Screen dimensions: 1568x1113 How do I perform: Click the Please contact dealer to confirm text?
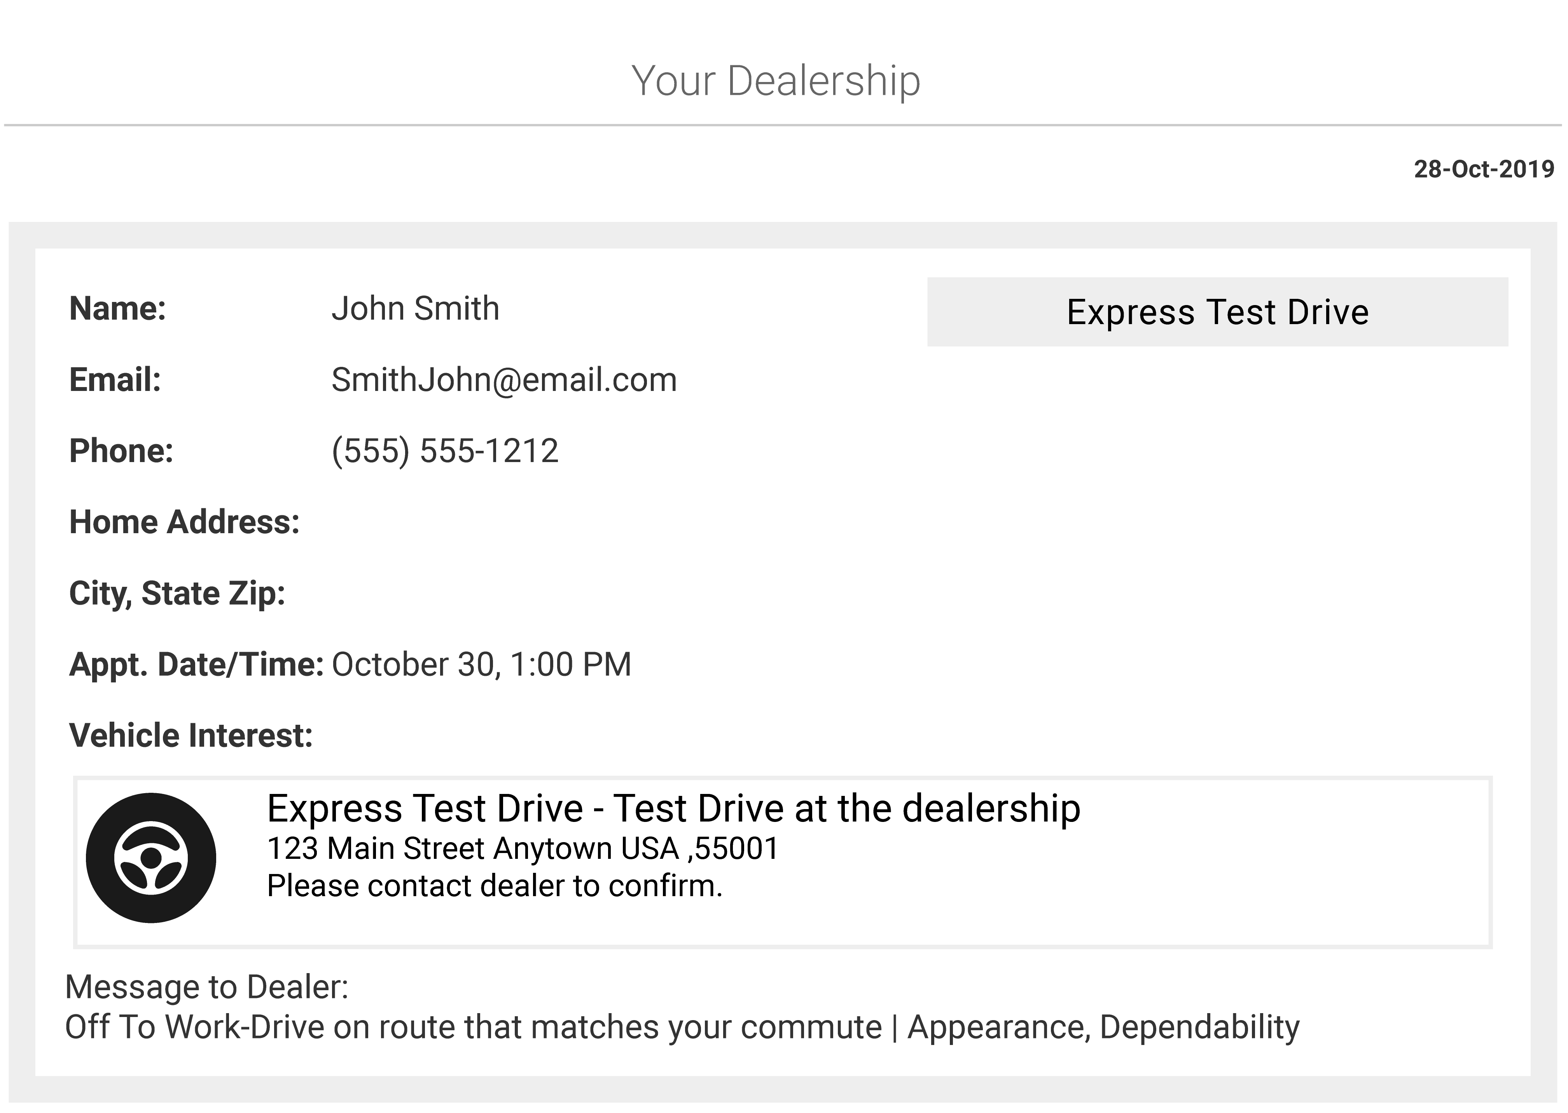point(494,886)
